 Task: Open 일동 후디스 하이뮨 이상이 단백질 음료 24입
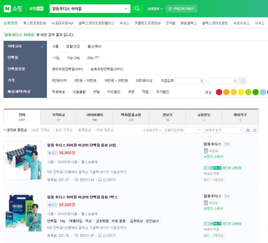click(x=82, y=145)
